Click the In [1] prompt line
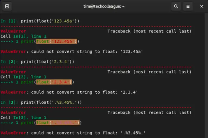The height and width of the screenshot is (138, 208). [x=40, y=21]
